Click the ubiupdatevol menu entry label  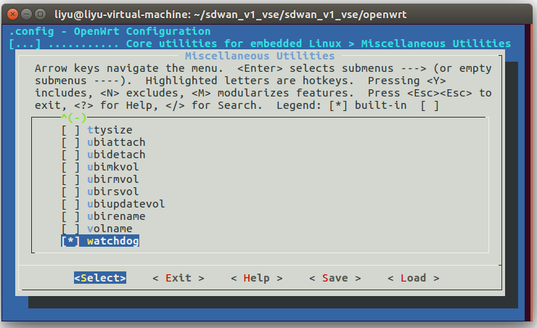click(x=126, y=204)
